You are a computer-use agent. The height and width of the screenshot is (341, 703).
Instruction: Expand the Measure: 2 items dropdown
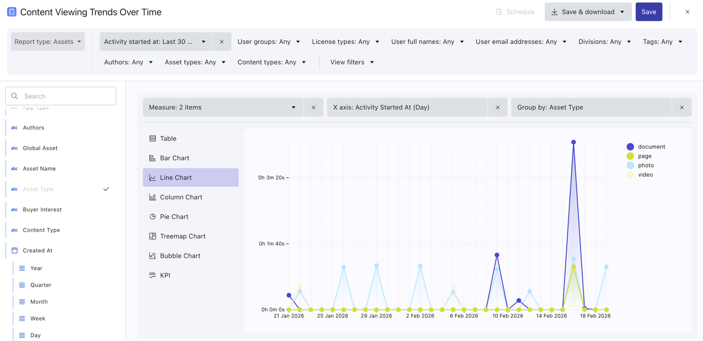pos(223,108)
